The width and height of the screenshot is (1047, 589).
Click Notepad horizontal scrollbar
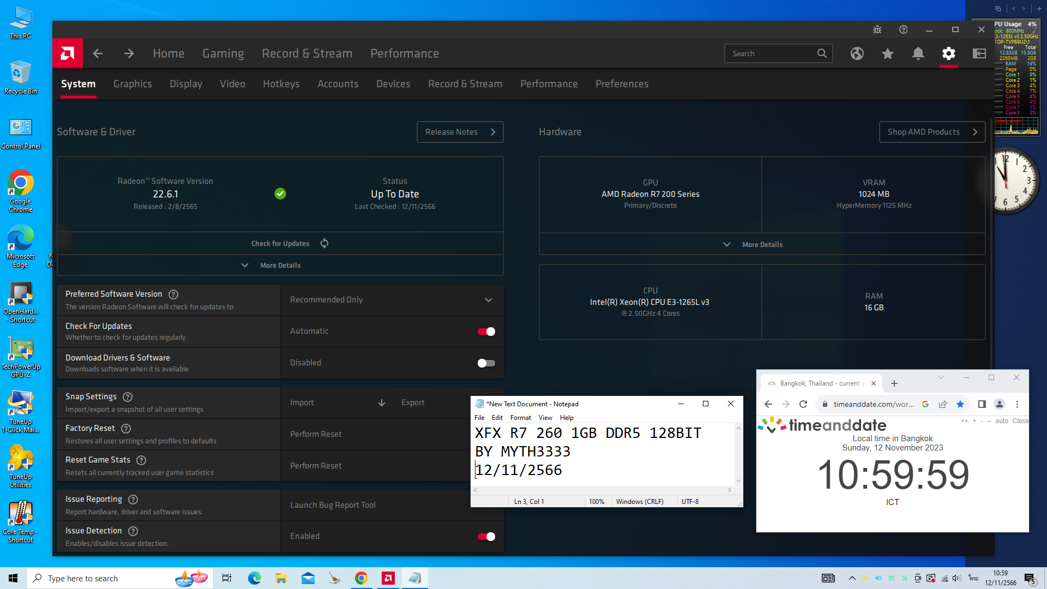(603, 490)
